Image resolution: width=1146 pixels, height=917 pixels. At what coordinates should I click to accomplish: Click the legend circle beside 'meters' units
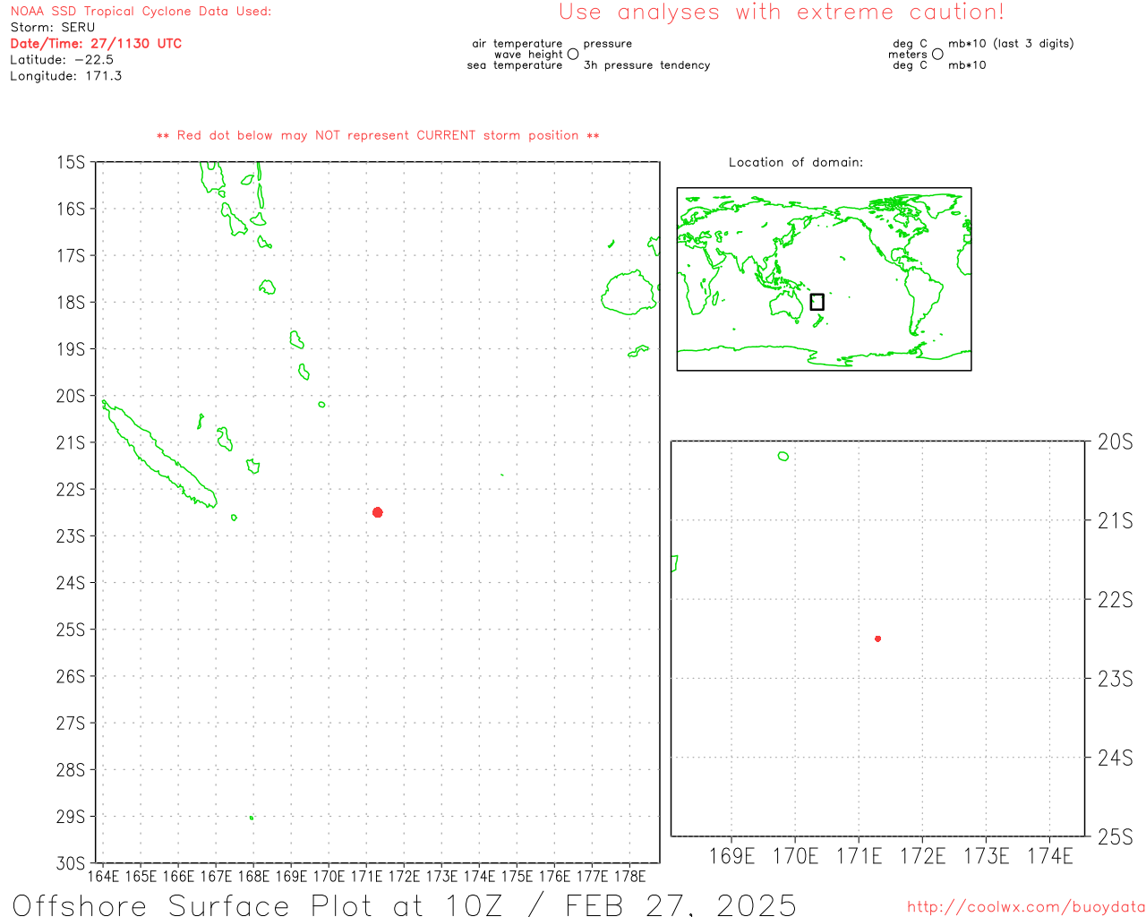point(937,54)
